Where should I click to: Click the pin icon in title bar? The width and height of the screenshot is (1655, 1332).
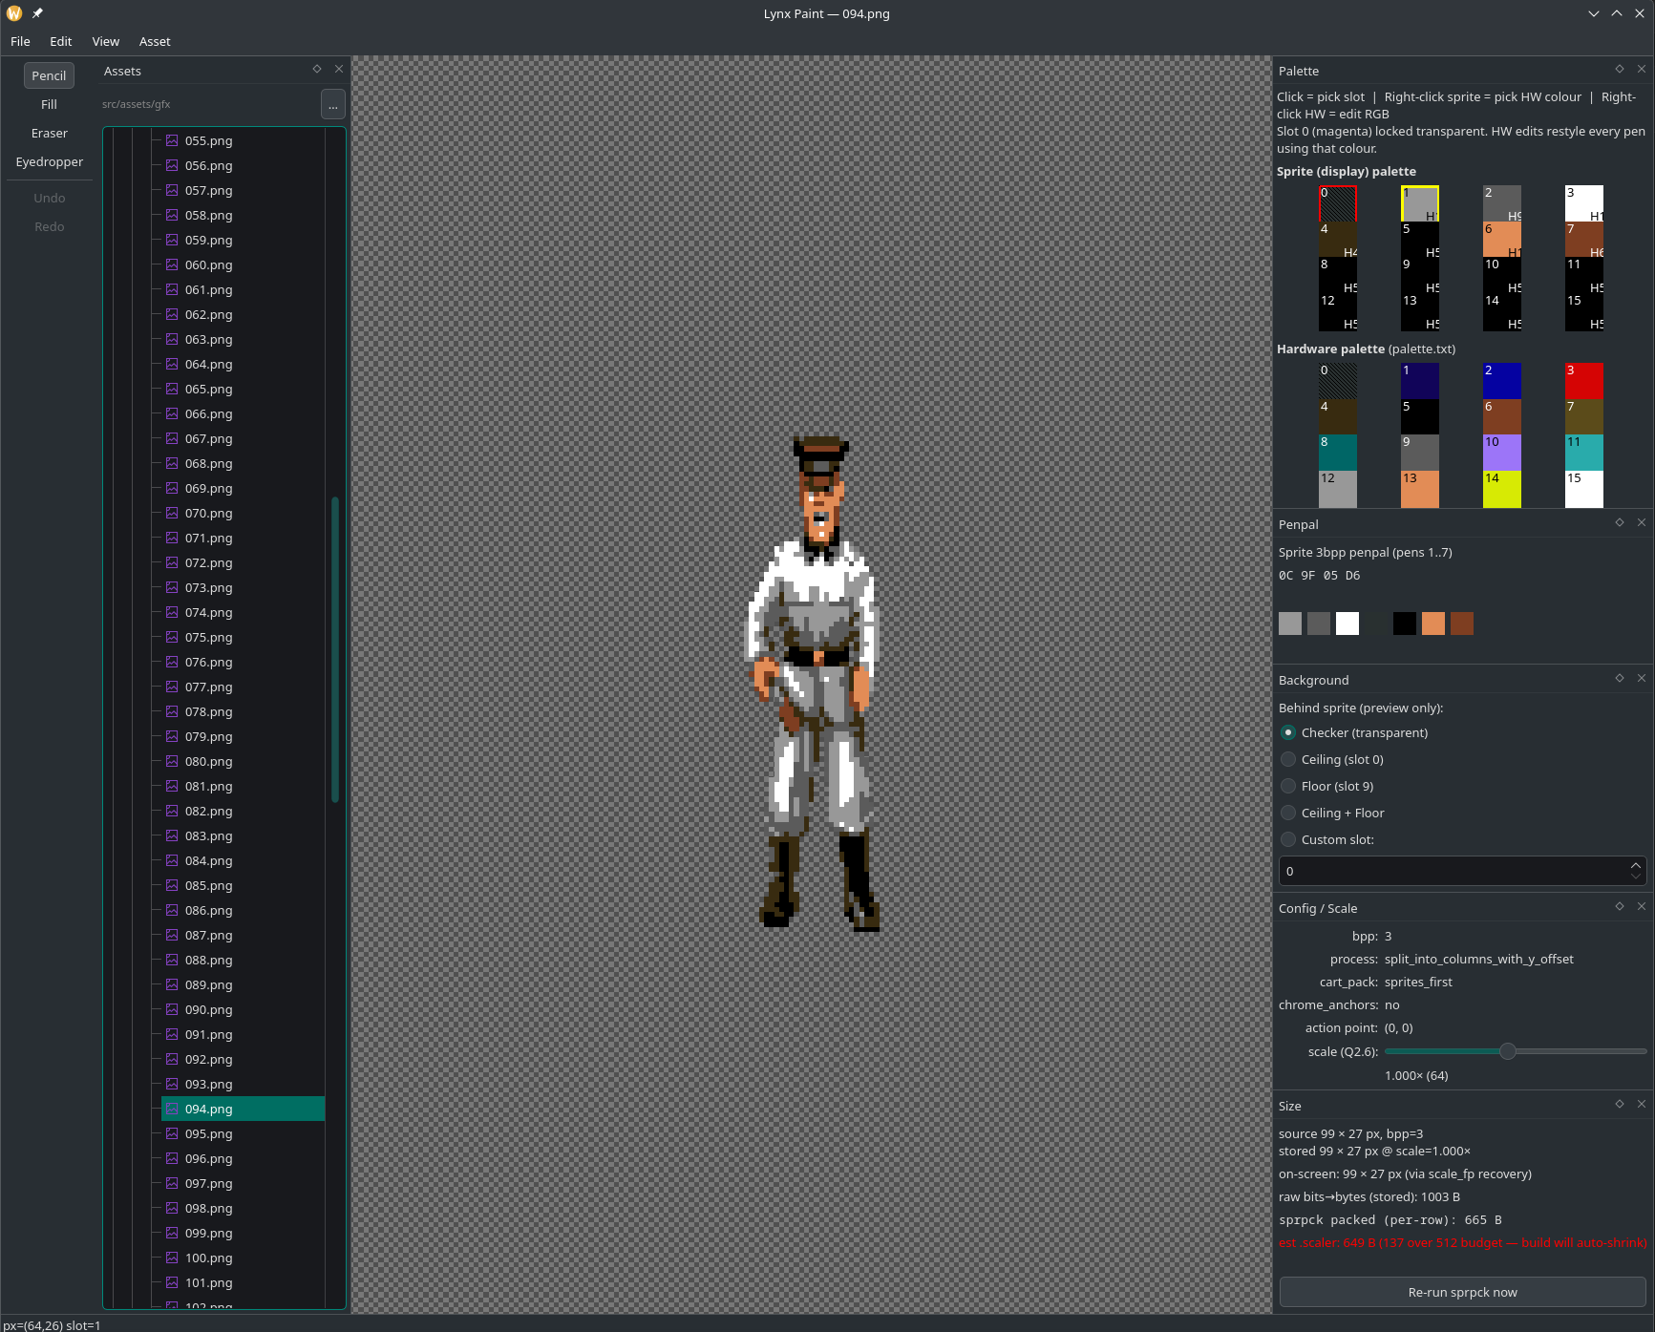[x=37, y=13]
